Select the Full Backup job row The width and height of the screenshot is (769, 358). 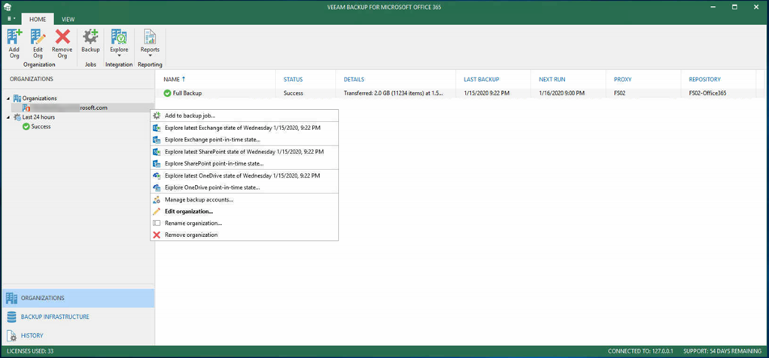tap(460, 93)
